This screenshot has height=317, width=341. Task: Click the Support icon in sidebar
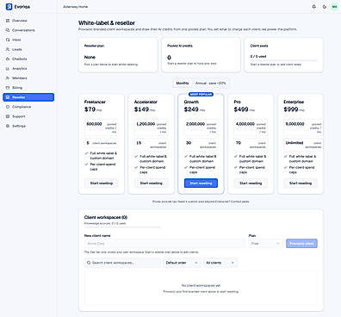[x=8, y=116]
